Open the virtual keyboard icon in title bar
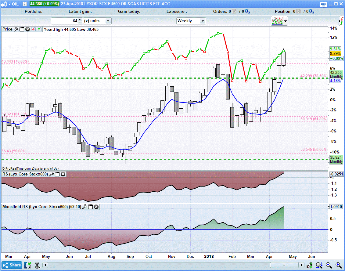The height and width of the screenshot is (271, 345). coord(323,4)
